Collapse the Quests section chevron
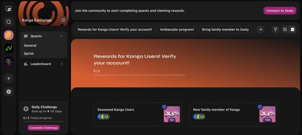302x135 pixels. (61, 36)
